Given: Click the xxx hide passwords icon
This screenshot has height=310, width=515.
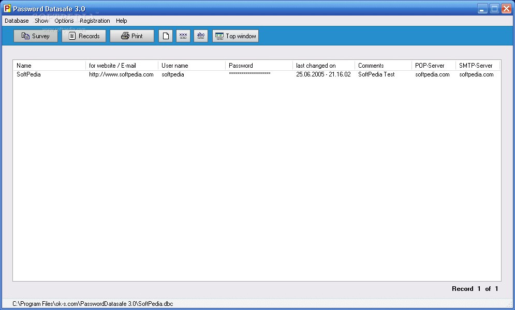Looking at the screenshot, I should coord(183,36).
